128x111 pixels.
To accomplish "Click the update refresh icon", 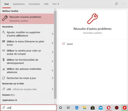I will 3,78.
